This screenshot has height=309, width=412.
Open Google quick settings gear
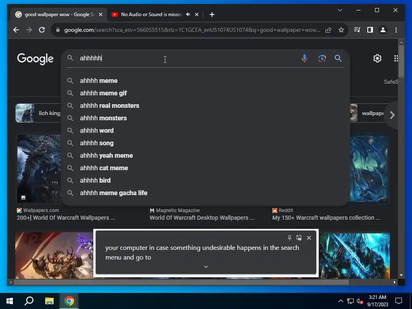pyautogui.click(x=377, y=58)
